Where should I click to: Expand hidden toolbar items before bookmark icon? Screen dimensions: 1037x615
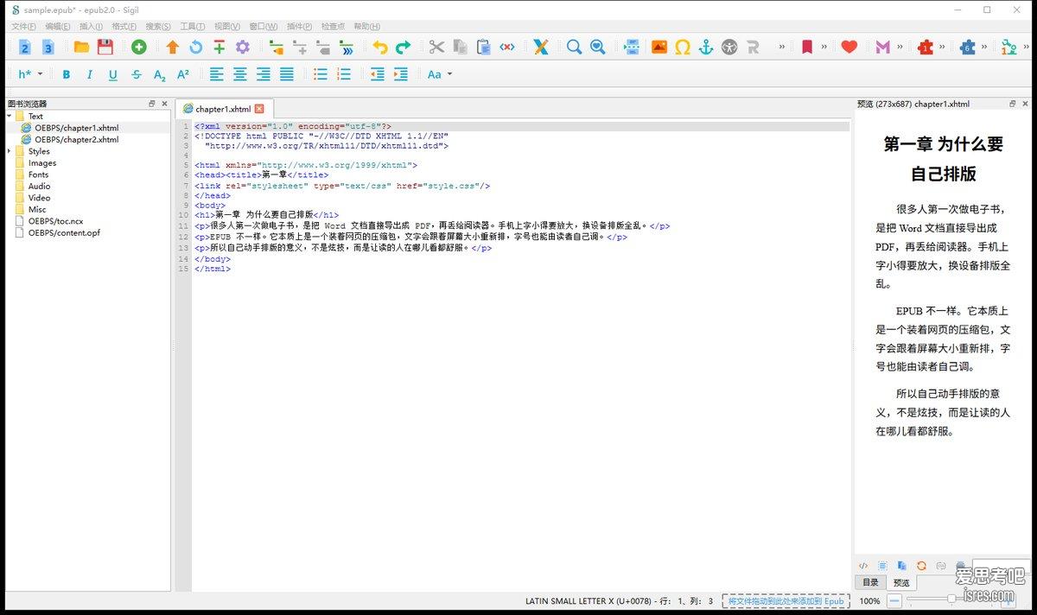tap(782, 47)
